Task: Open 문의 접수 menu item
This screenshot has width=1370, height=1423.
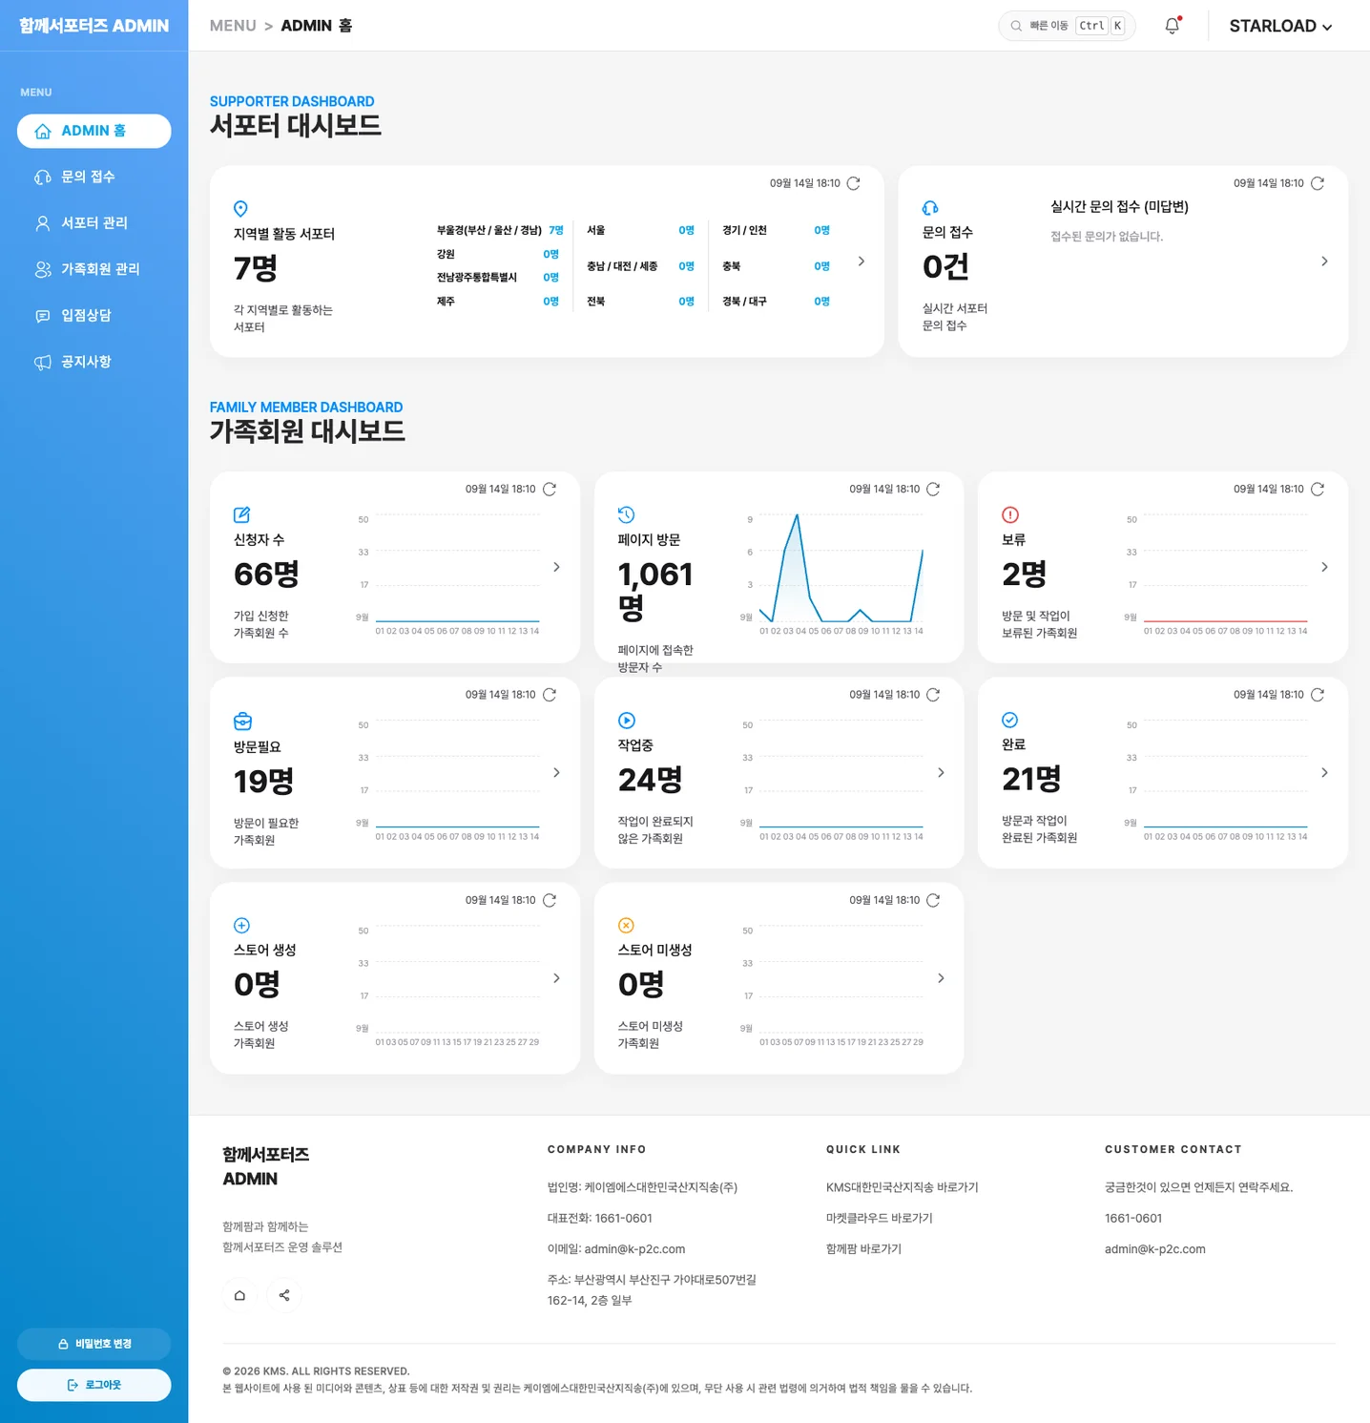Action: (94, 177)
